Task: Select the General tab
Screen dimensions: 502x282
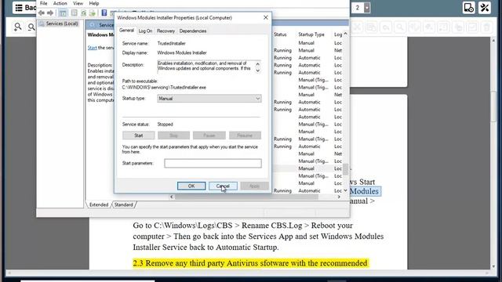Action: (x=126, y=31)
